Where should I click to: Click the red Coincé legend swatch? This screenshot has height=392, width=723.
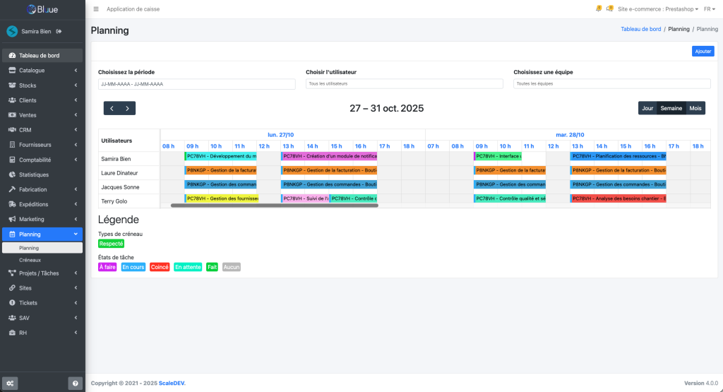pos(160,267)
